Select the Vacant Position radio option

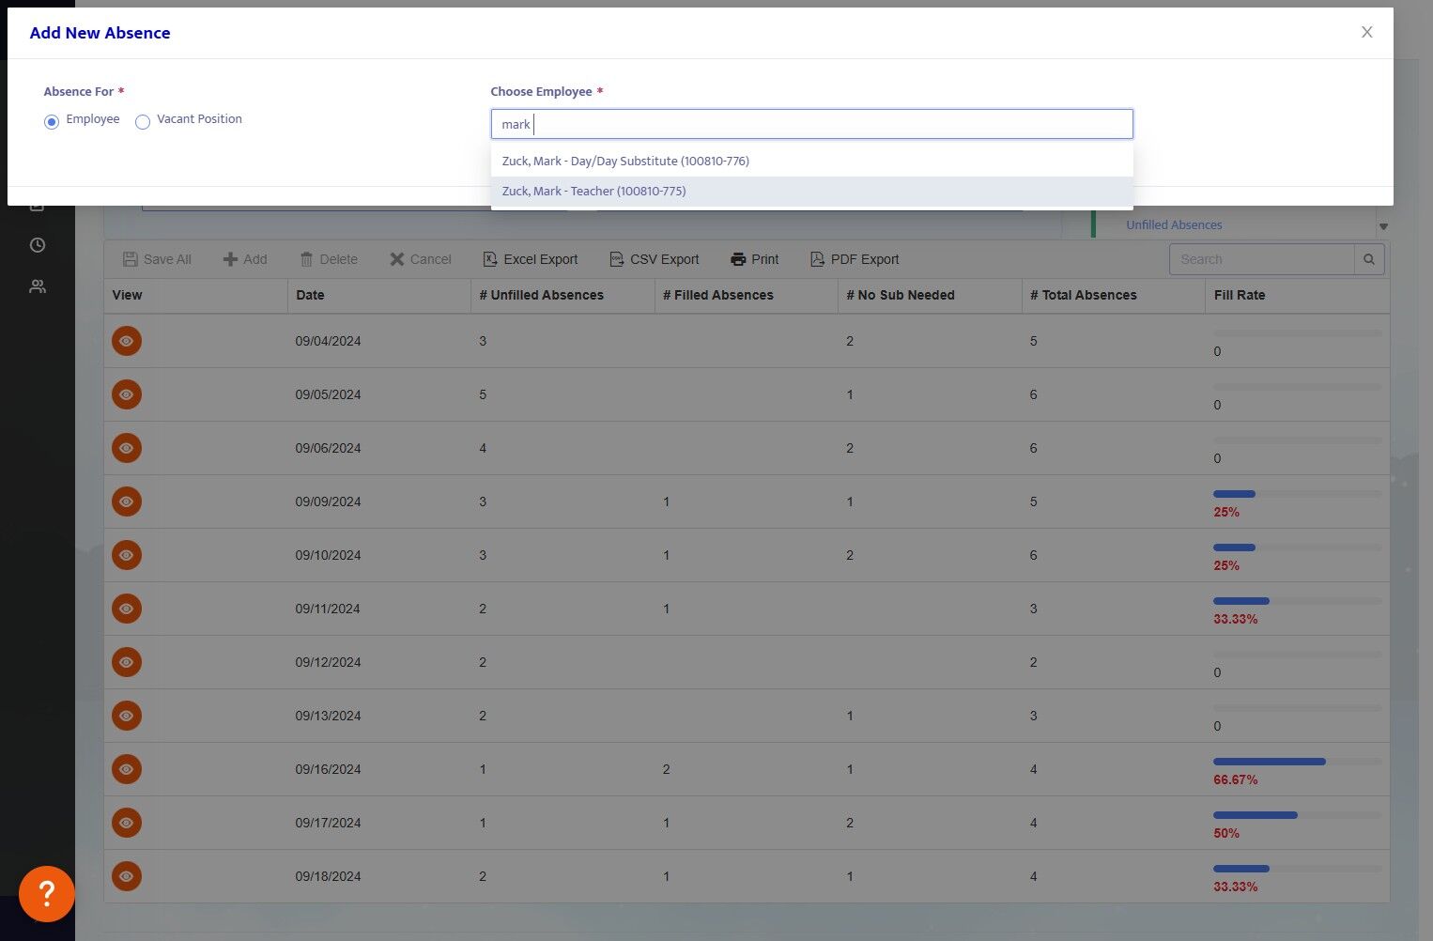click(143, 122)
